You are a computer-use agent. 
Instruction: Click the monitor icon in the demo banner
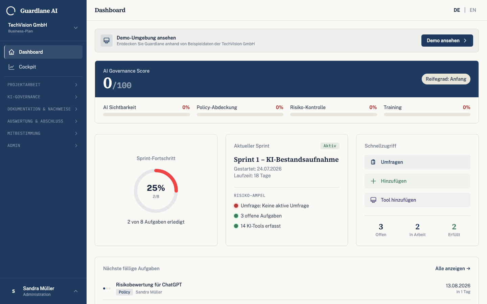(107, 41)
